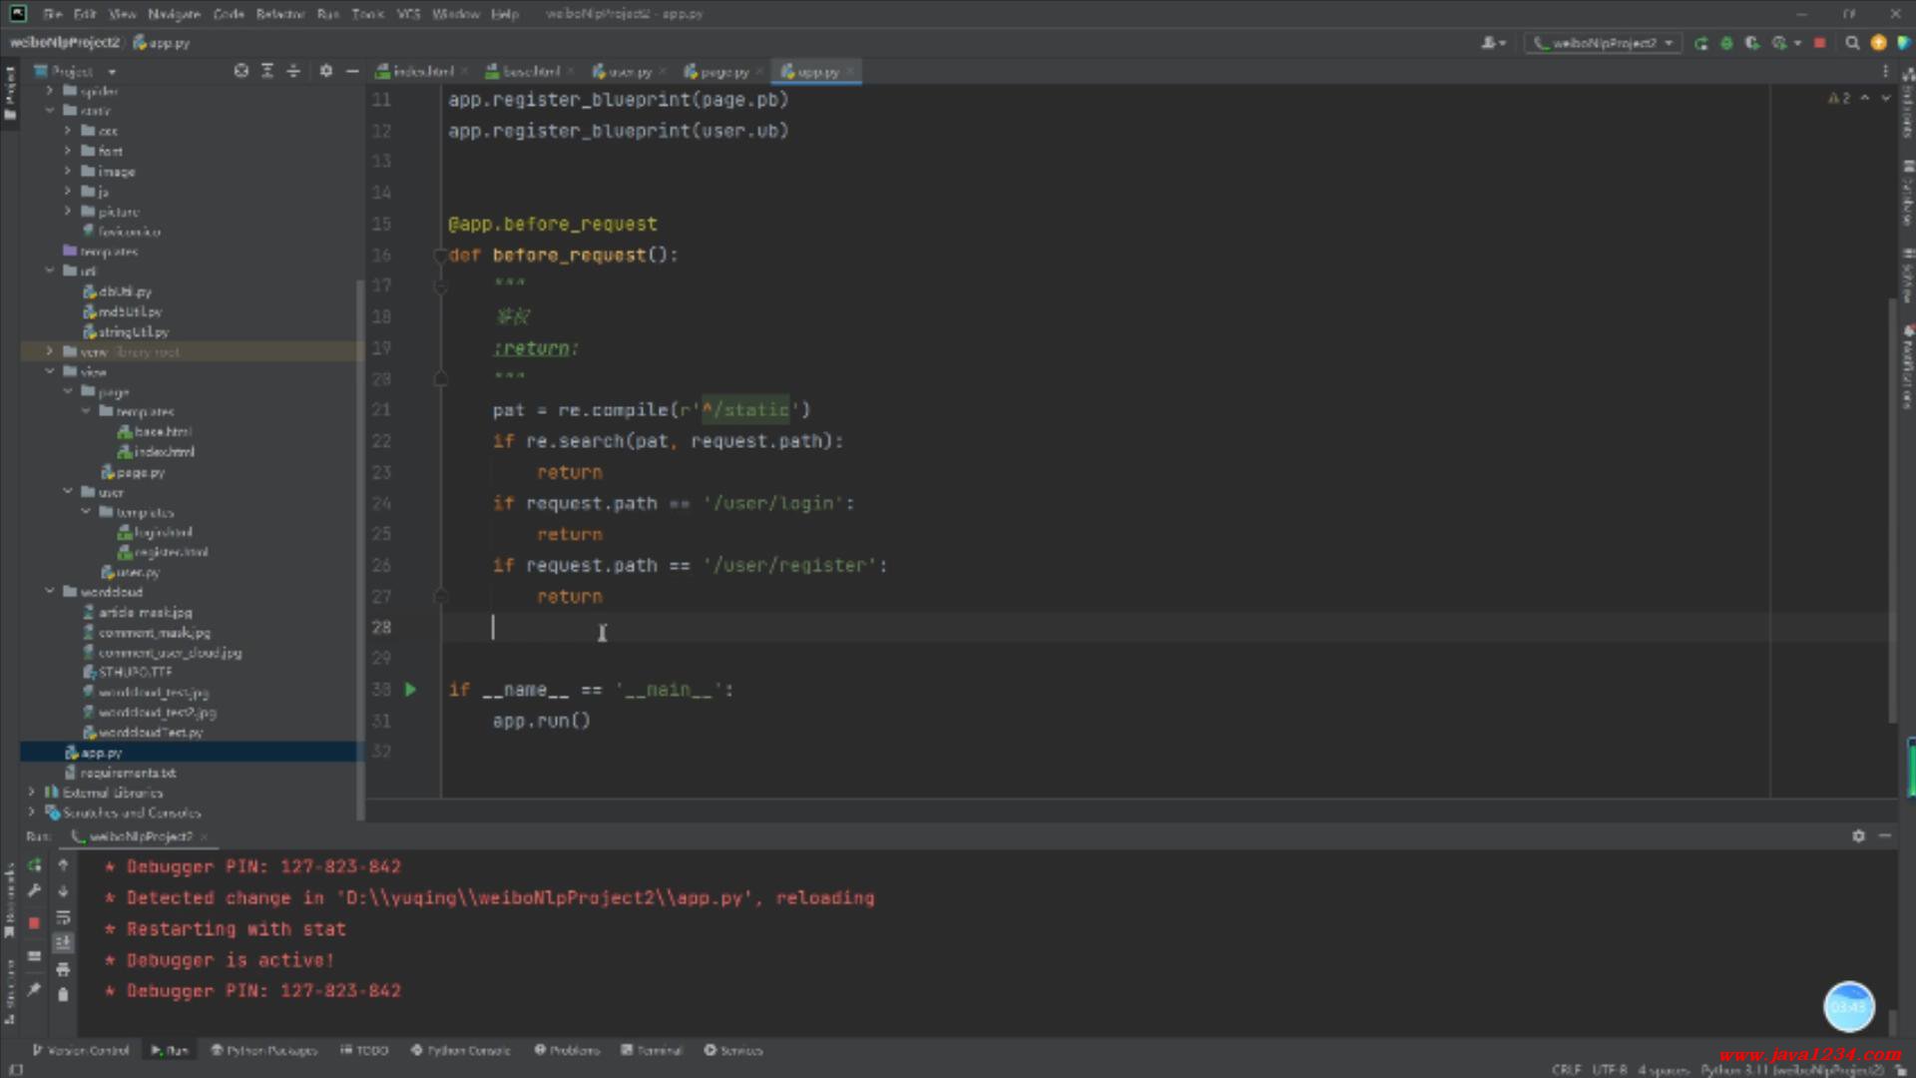Click the Collapse All icon in the Project panel

293,71
